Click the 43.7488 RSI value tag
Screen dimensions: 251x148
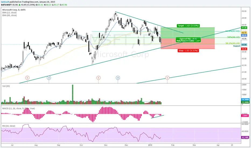(245, 137)
